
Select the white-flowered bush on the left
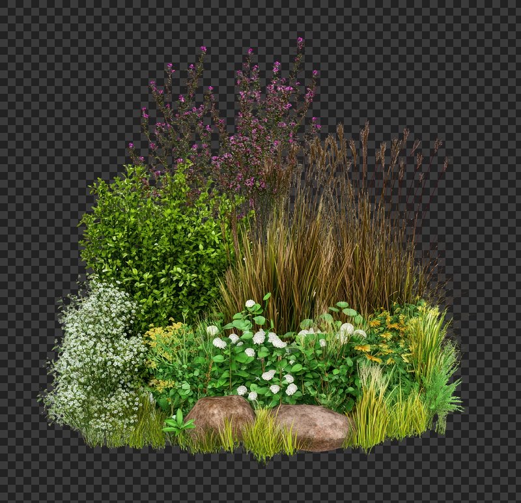pos(98,358)
